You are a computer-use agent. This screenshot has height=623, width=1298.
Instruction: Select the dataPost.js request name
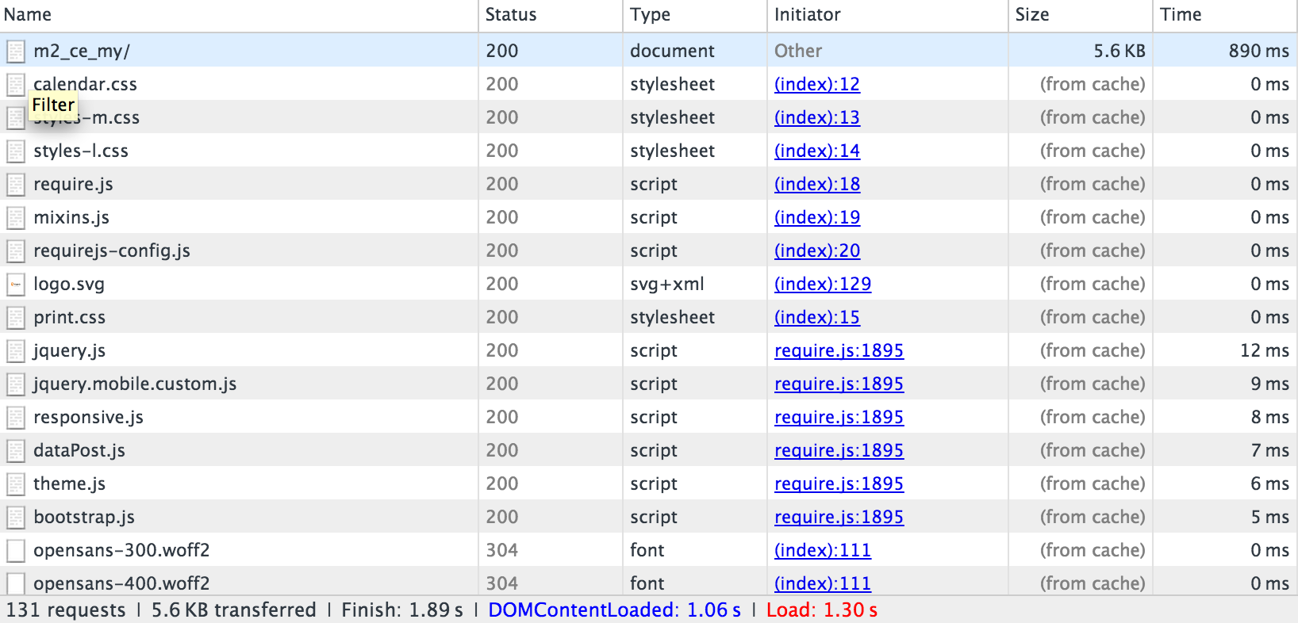[79, 450]
